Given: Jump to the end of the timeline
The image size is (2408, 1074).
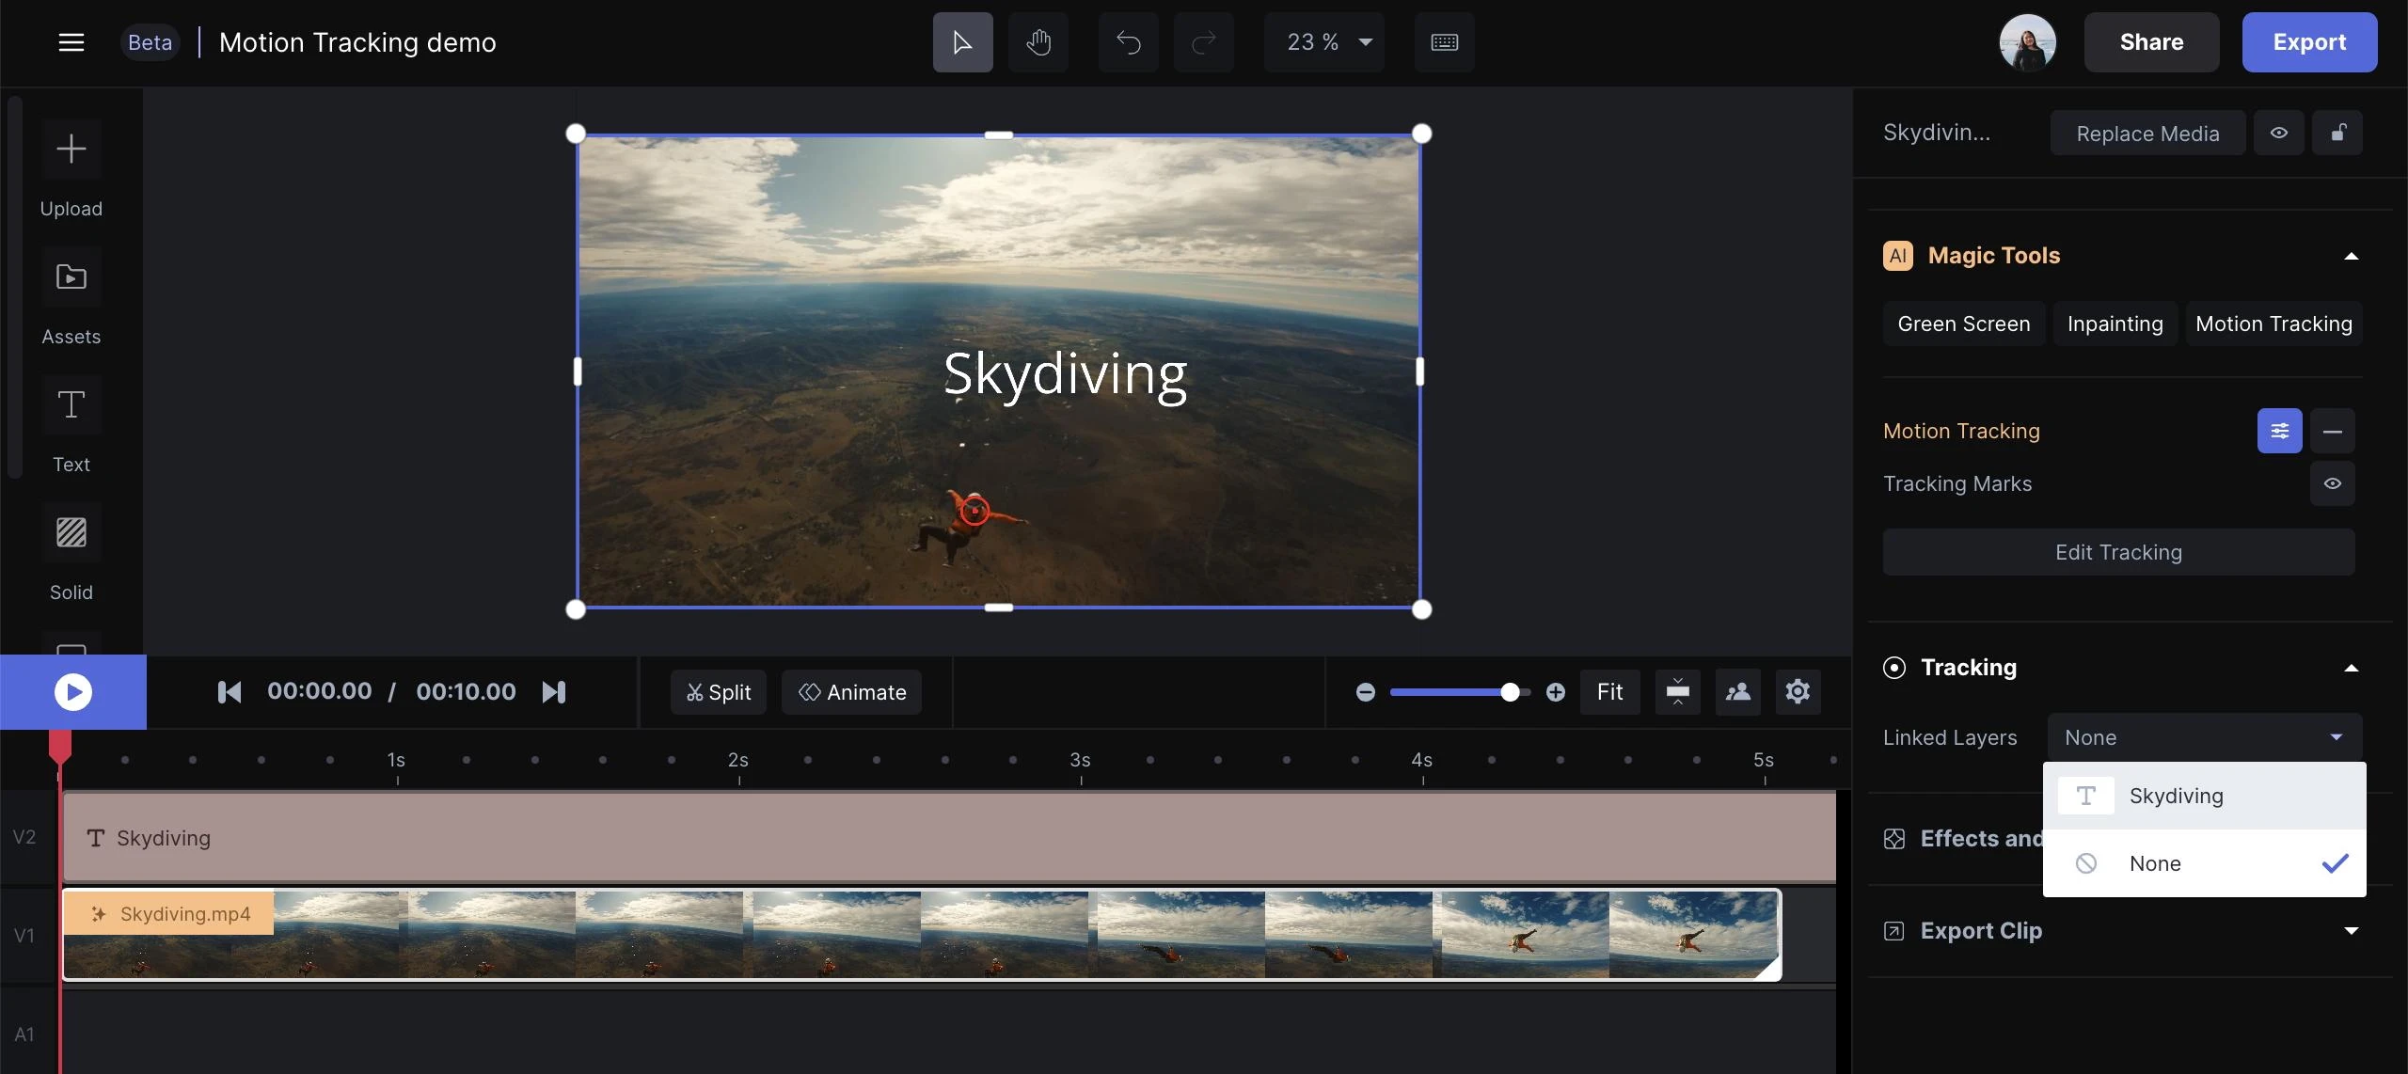Looking at the screenshot, I should click(x=554, y=692).
